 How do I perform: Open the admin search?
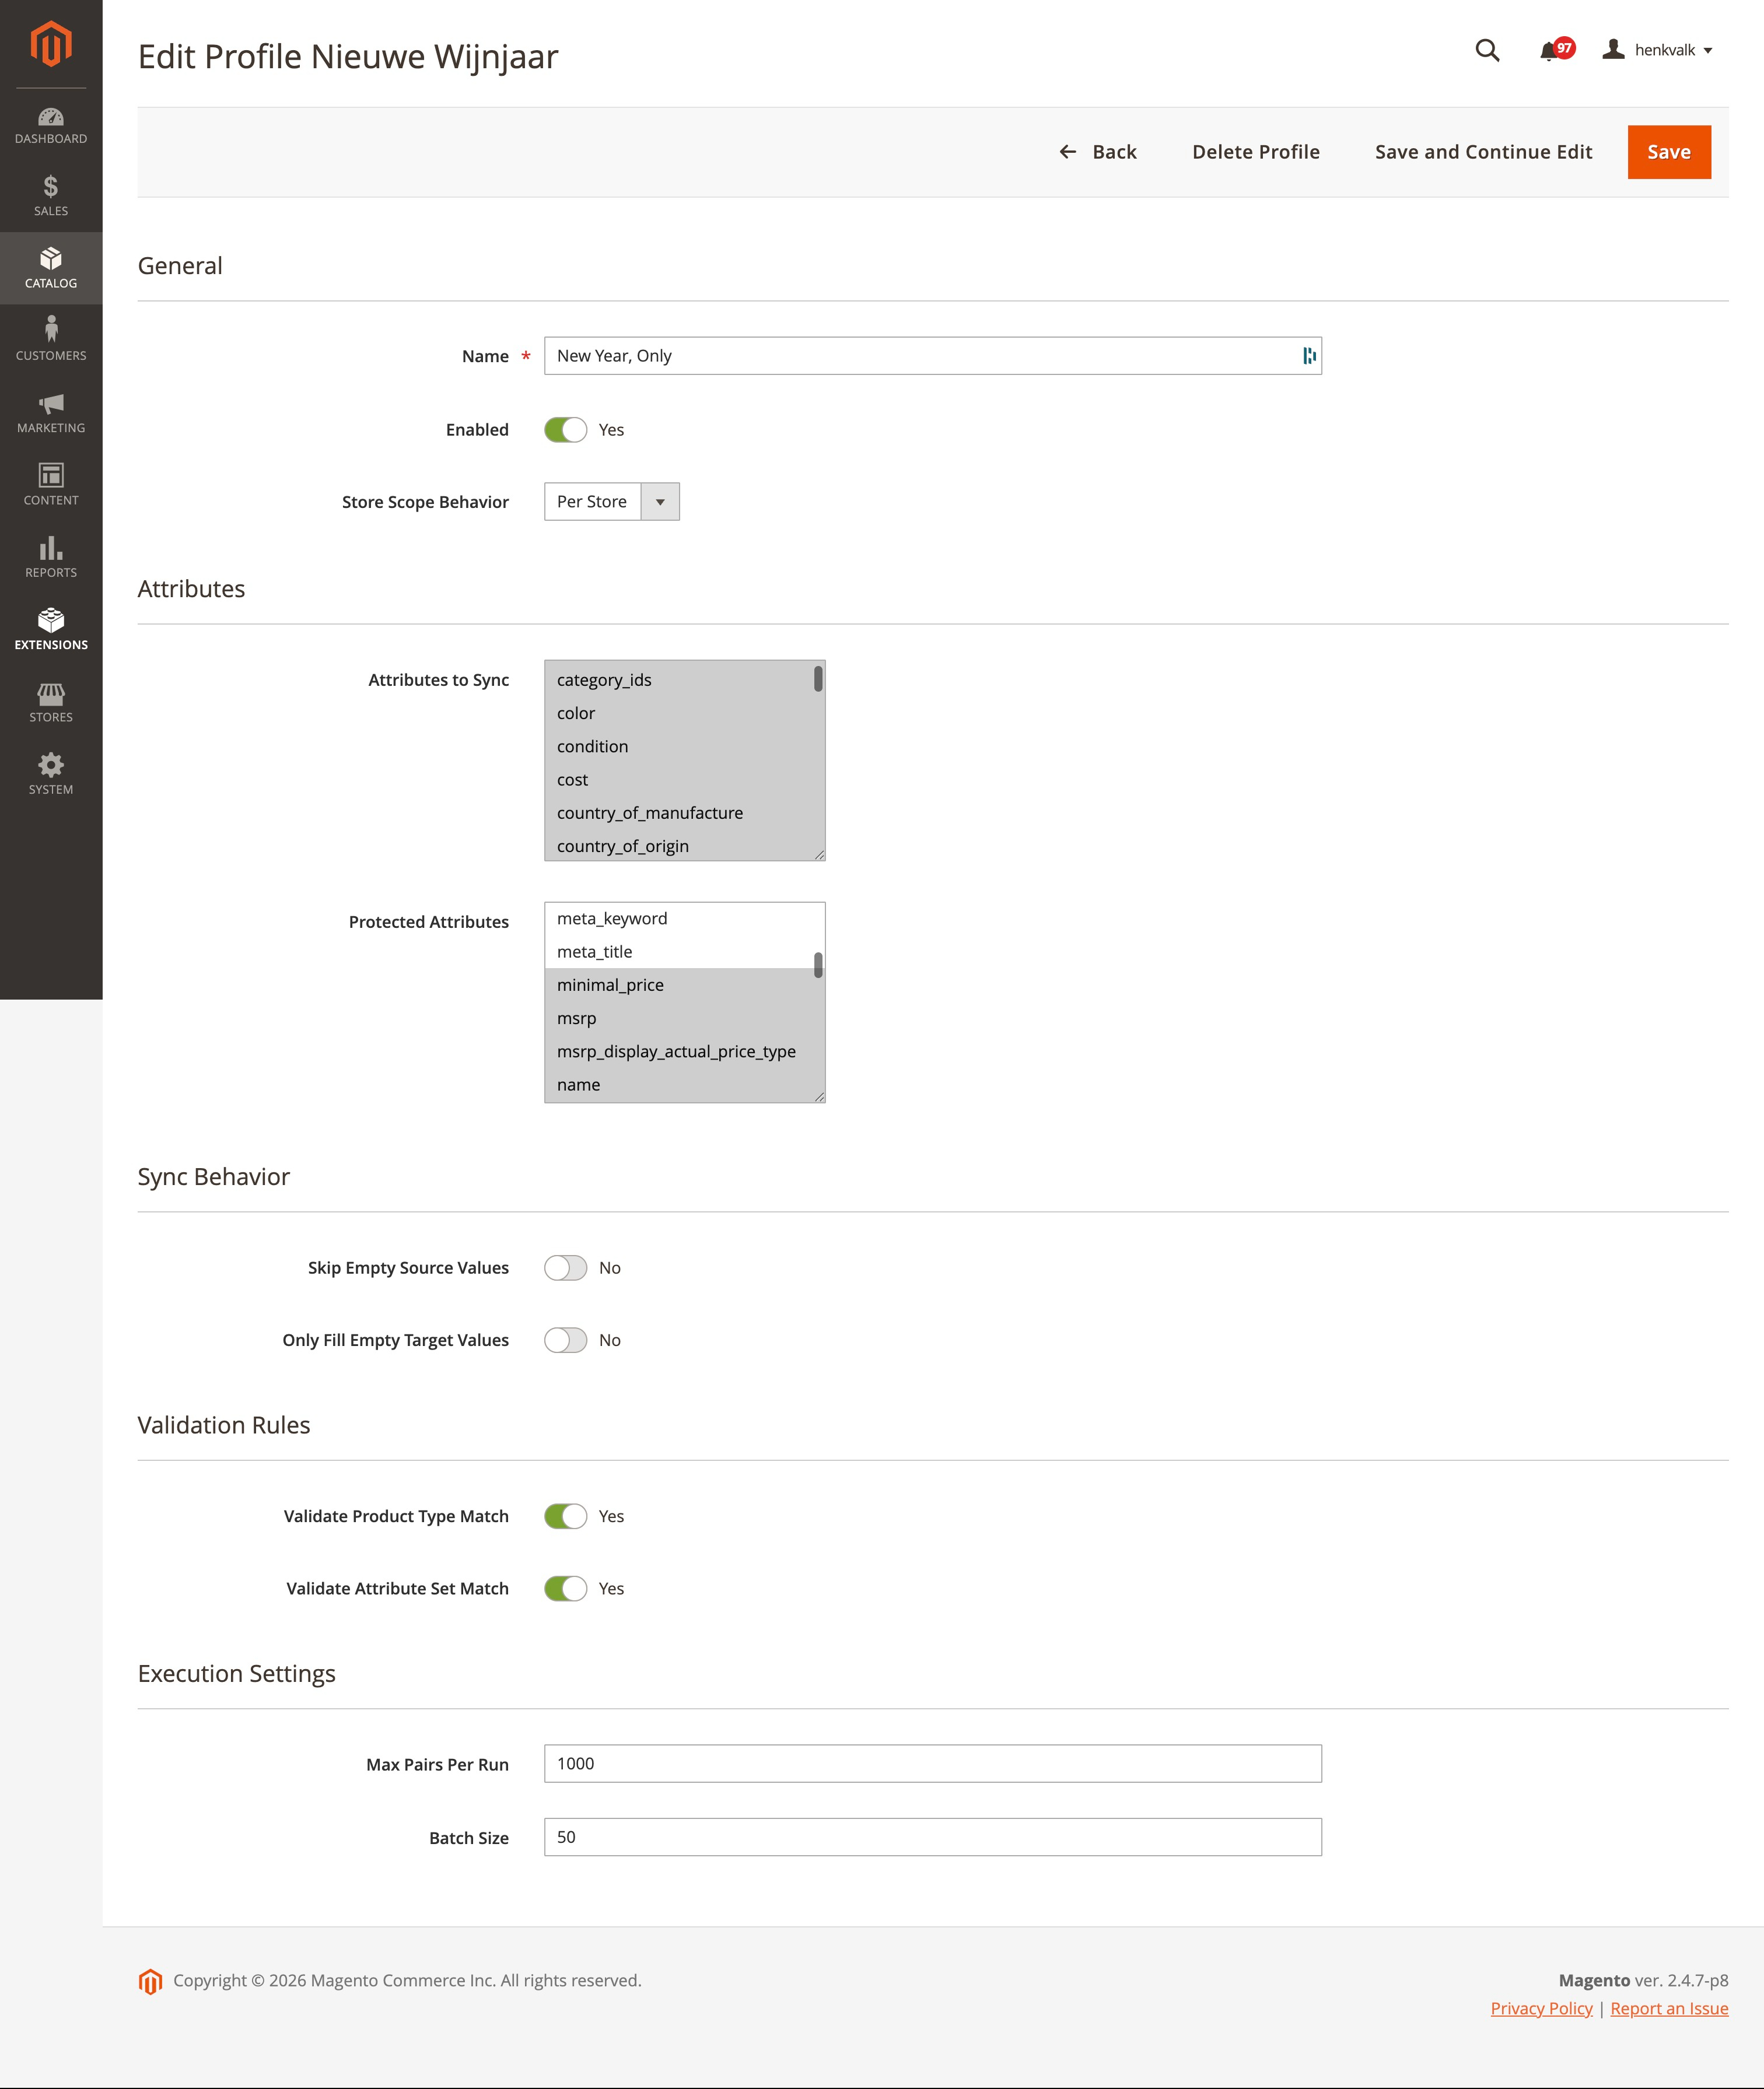1487,50
